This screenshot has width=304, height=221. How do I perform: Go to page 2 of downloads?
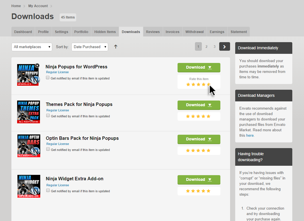click(x=206, y=47)
